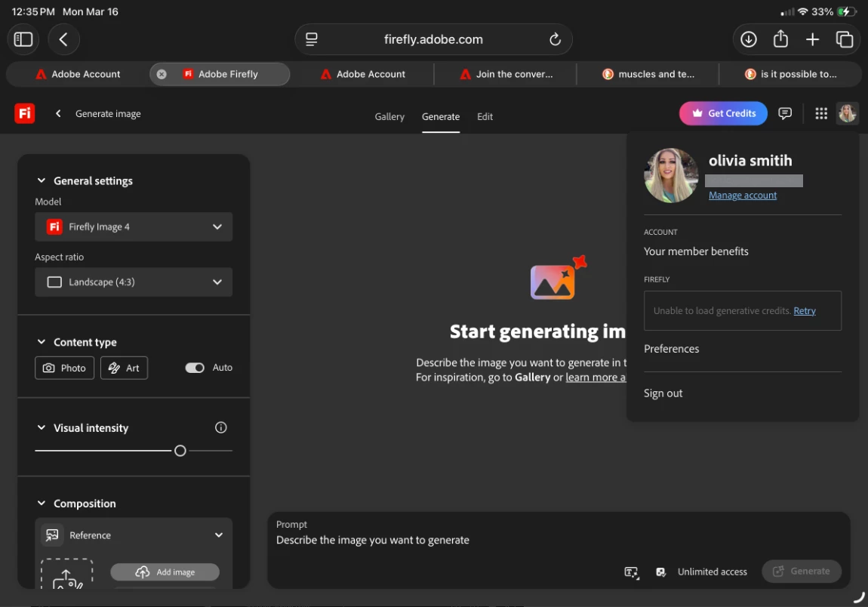Click the learn more link
868x607 pixels.
click(595, 377)
